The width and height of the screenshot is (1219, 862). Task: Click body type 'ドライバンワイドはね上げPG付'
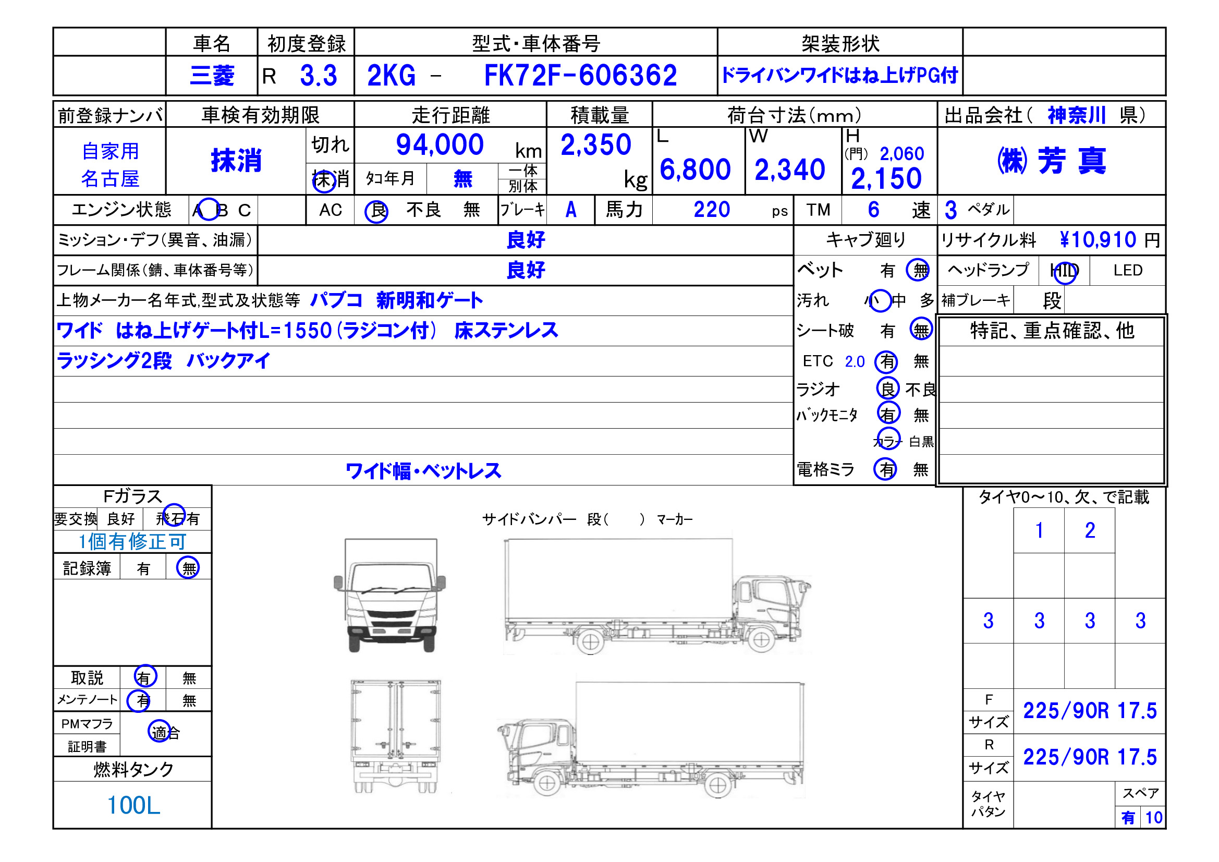pos(839,76)
